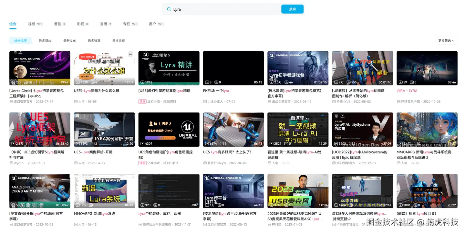Click play count icon showing 390
Viewport: 465px width, 233px height.
click(x=142, y=205)
